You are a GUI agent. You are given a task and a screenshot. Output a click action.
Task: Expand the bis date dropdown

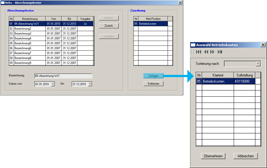tap(90, 84)
